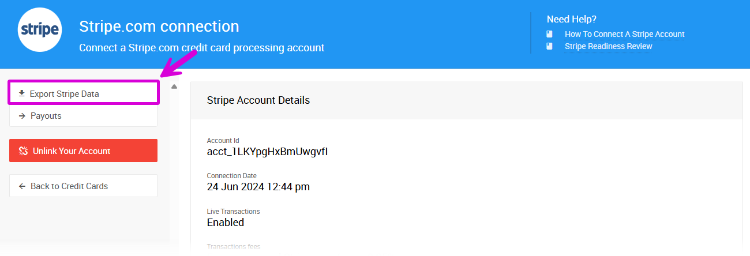750x256 pixels.
Task: Click the Stripe.com connection page title
Action: click(x=159, y=27)
